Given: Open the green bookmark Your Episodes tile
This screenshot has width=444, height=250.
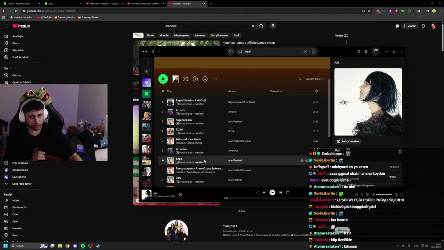Looking at the screenshot, I should point(146,94).
